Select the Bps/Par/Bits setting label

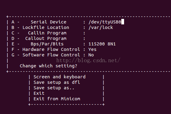(x=47, y=44)
